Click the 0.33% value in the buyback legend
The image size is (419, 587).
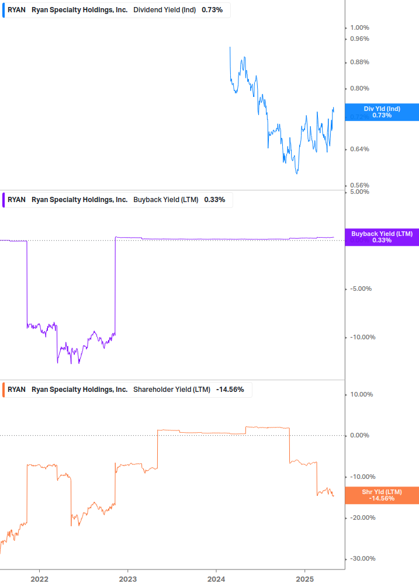pyautogui.click(x=214, y=200)
